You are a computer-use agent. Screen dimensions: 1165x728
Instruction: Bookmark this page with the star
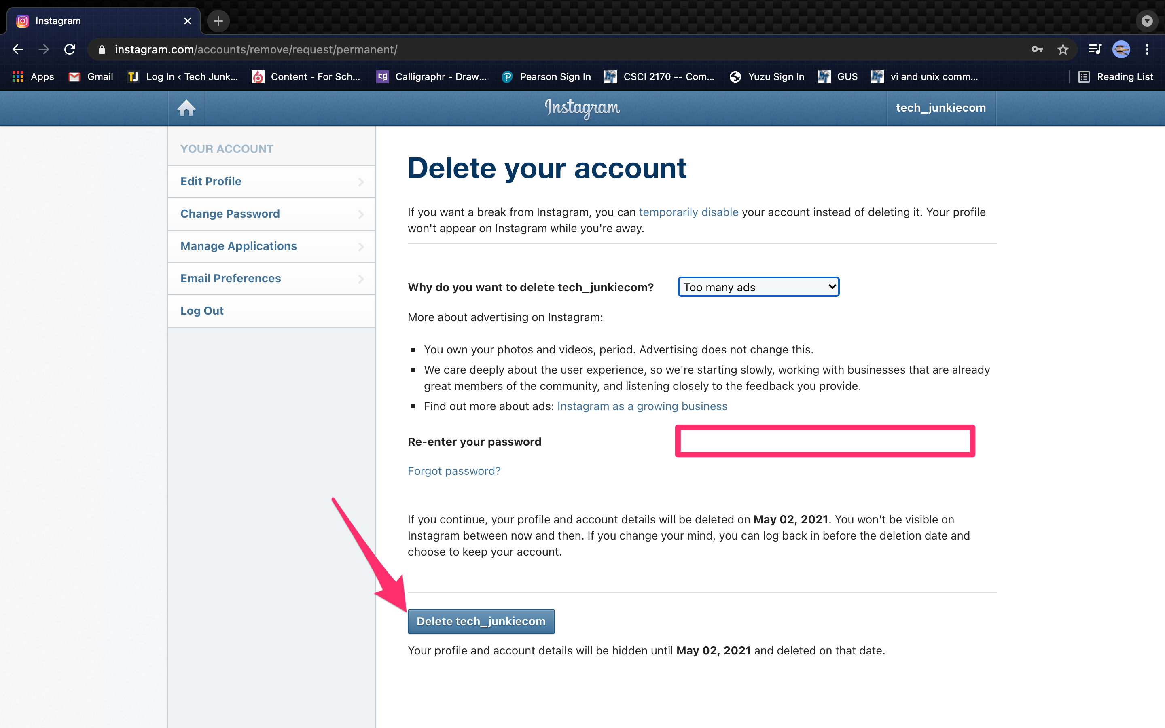coord(1063,49)
